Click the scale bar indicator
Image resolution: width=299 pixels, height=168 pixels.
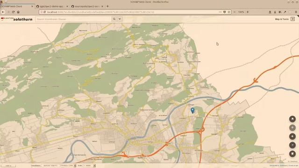(x=8, y=166)
